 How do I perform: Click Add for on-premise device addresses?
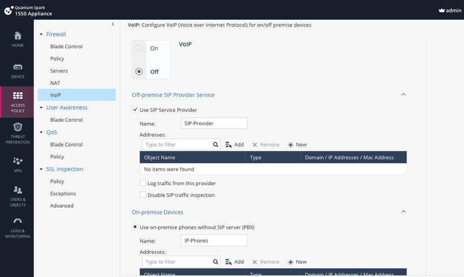[x=235, y=262]
